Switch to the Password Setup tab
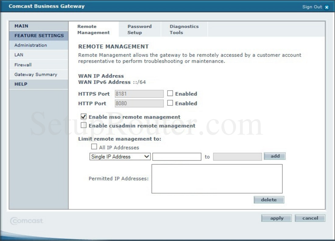Viewport: 335px width, 241px height. 139,29
